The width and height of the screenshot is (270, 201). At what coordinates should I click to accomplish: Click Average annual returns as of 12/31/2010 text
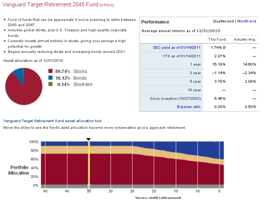tap(181, 31)
